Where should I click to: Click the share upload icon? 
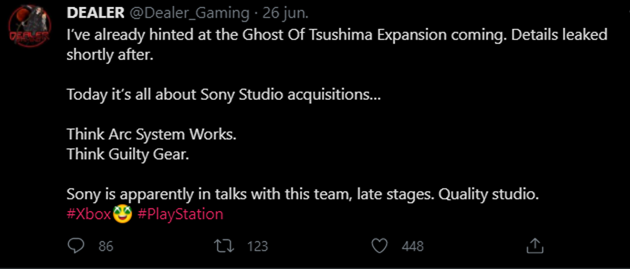click(534, 245)
